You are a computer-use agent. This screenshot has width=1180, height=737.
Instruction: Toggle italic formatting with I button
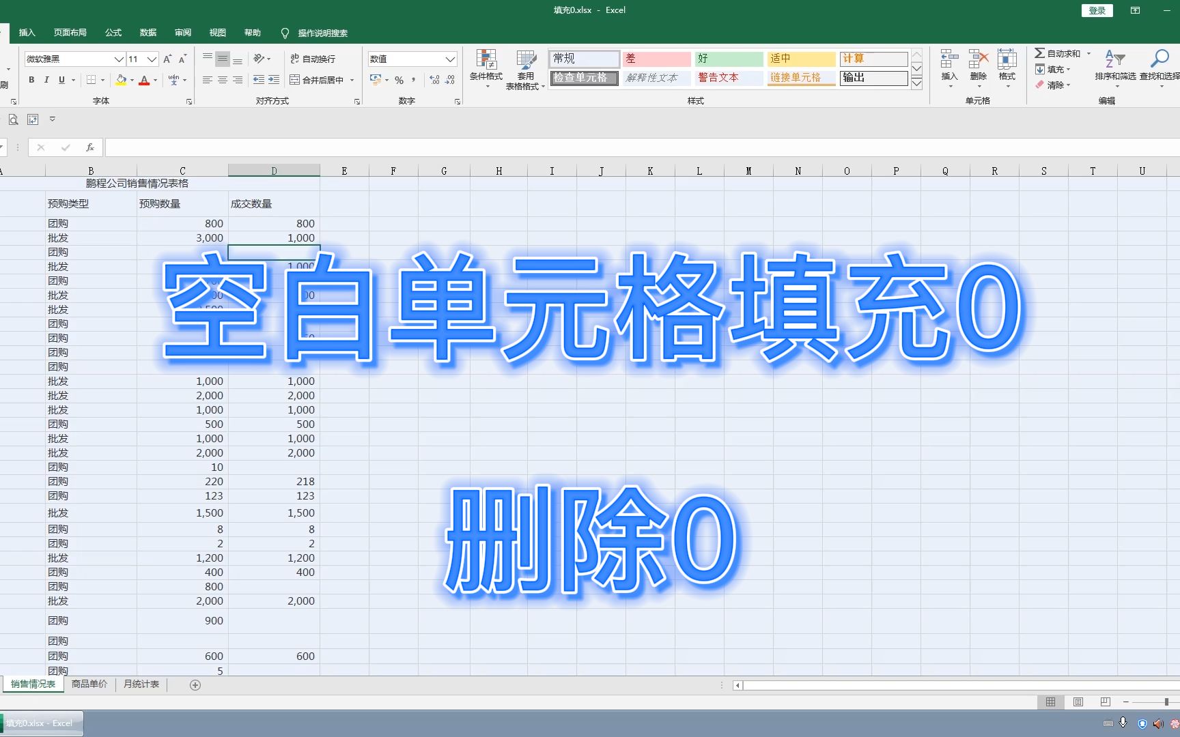[x=46, y=80]
